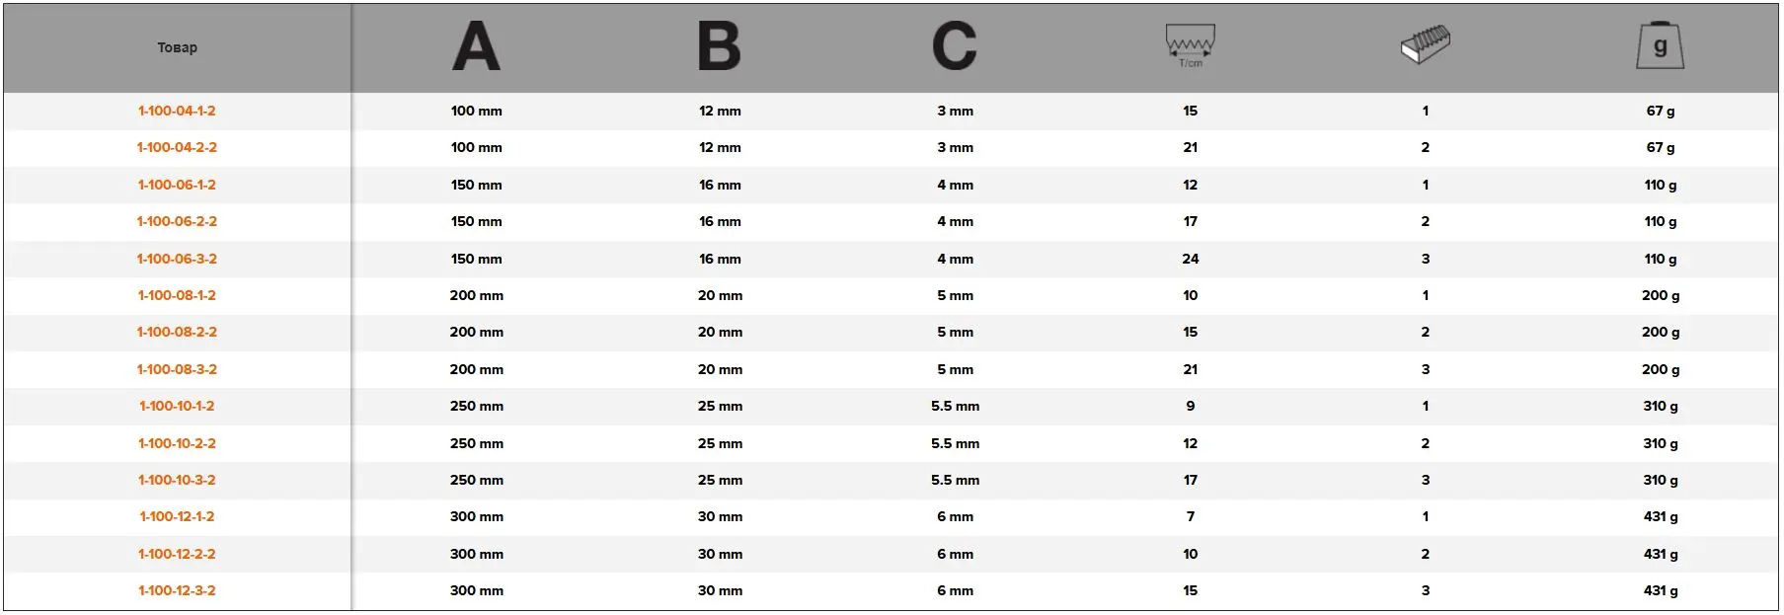Click the Товар column header
1784x615 pixels.
[x=178, y=47]
